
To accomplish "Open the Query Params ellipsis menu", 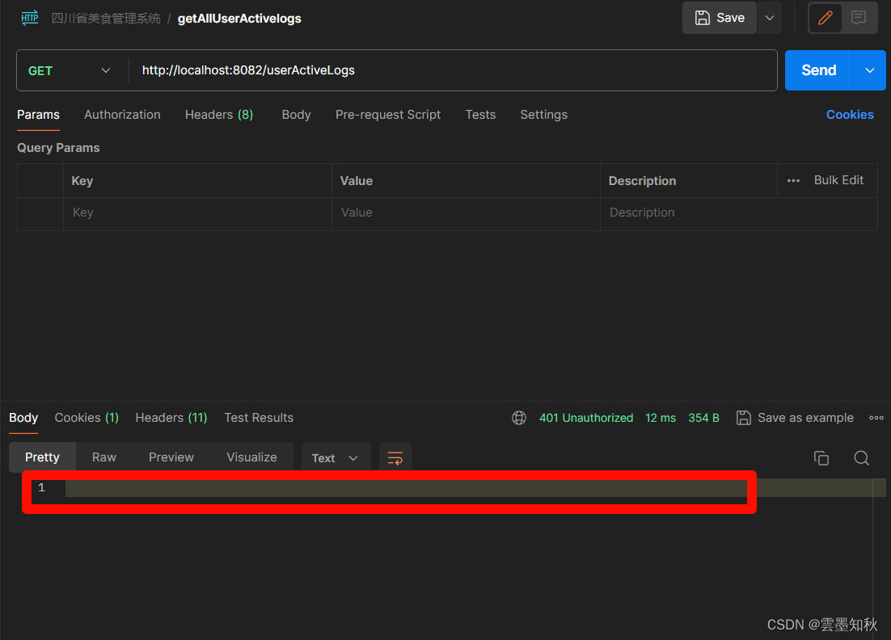I will point(793,180).
